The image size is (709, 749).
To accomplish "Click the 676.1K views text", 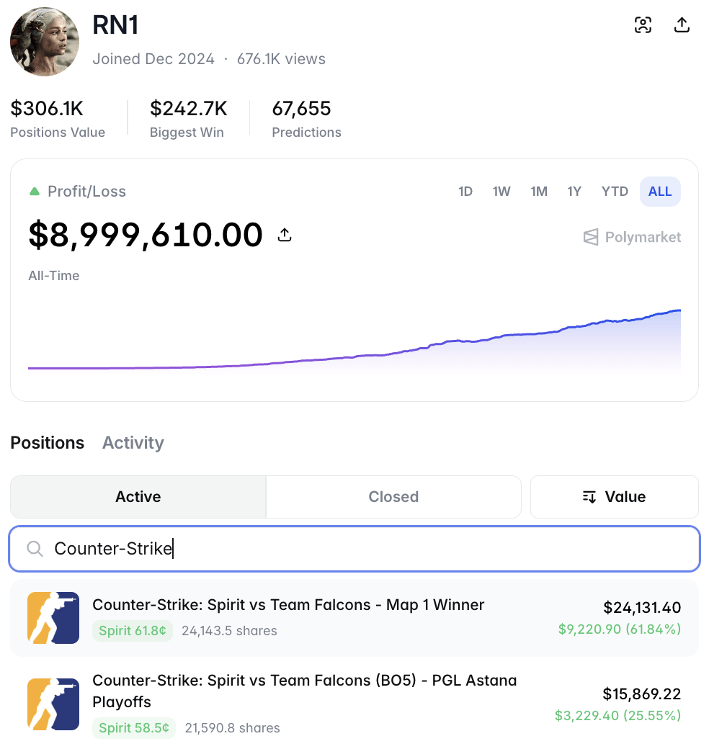I will [x=282, y=59].
